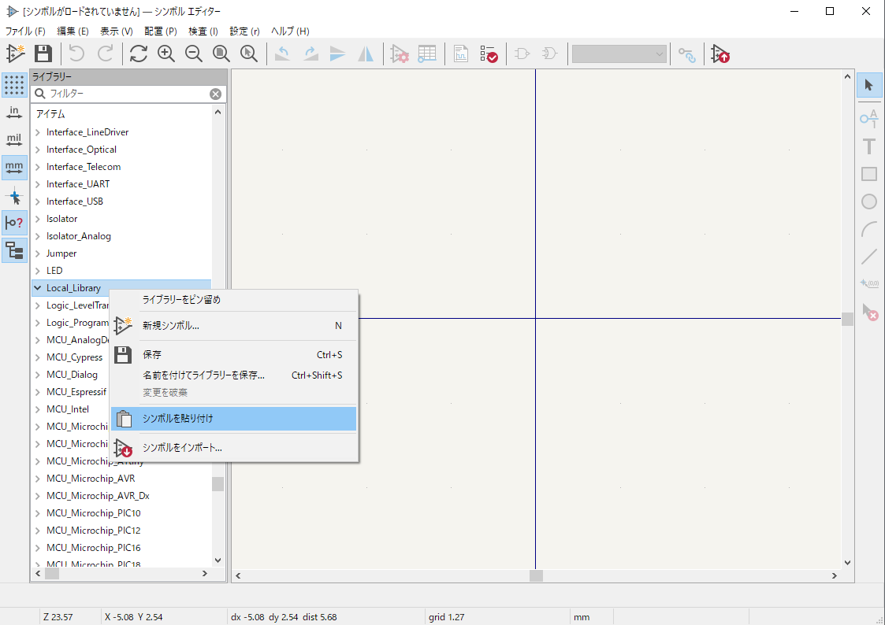Click the Refresh view toolbar icon
Screen dimensions: 885x625
139,54
